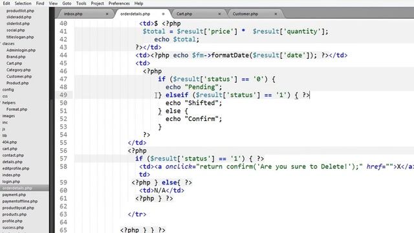The height and width of the screenshot is (233, 414).
Task: Open success.php in the sidebar
Action: (x=13, y=227)
